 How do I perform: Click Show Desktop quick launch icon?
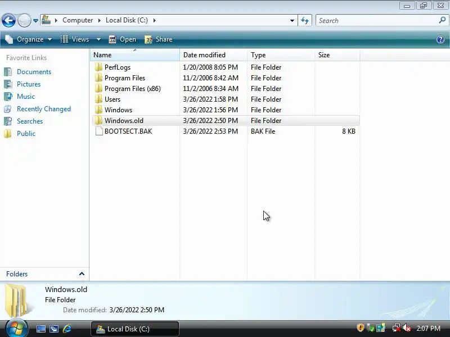pos(40,329)
